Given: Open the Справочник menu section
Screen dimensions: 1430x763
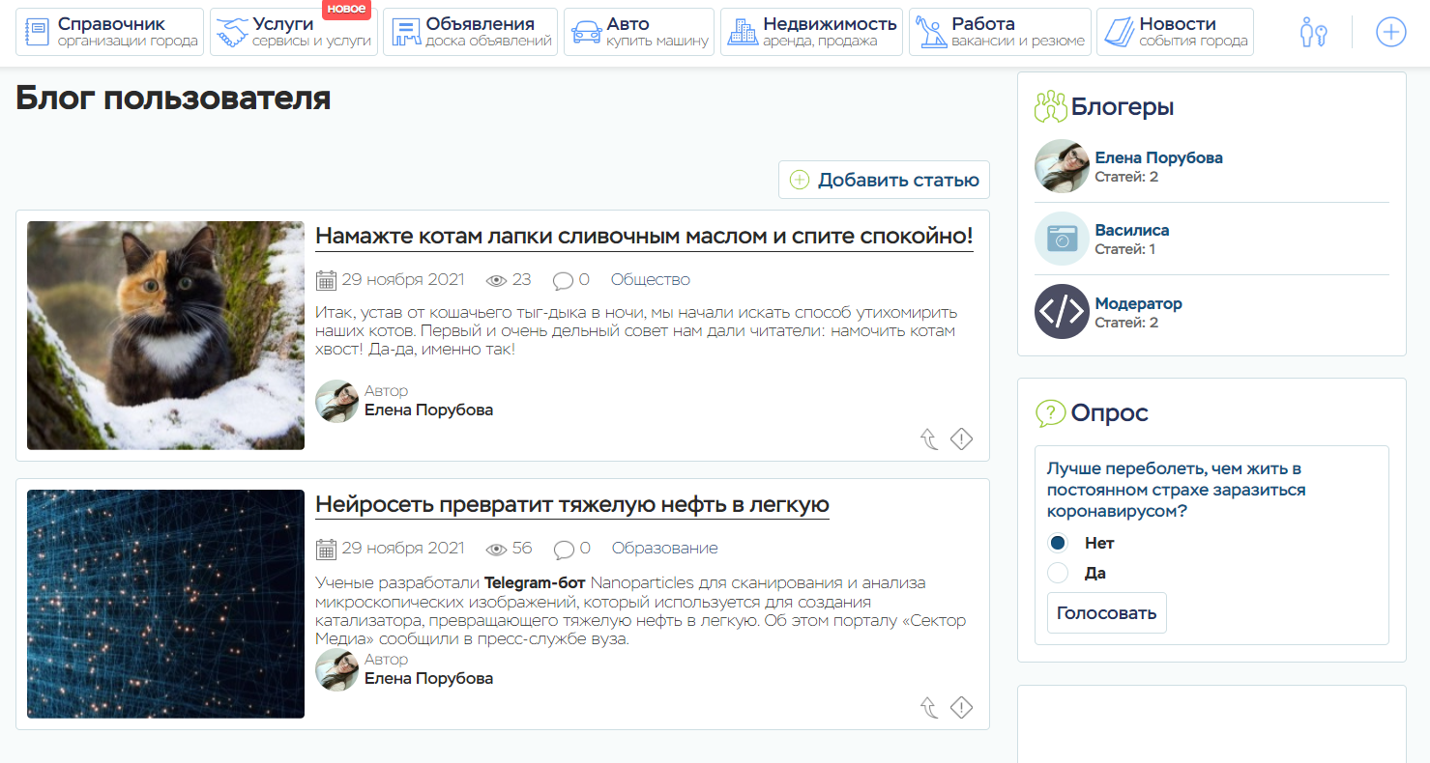Looking at the screenshot, I should pyautogui.click(x=110, y=33).
